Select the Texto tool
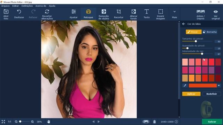223x125 pixels. [x=146, y=14]
